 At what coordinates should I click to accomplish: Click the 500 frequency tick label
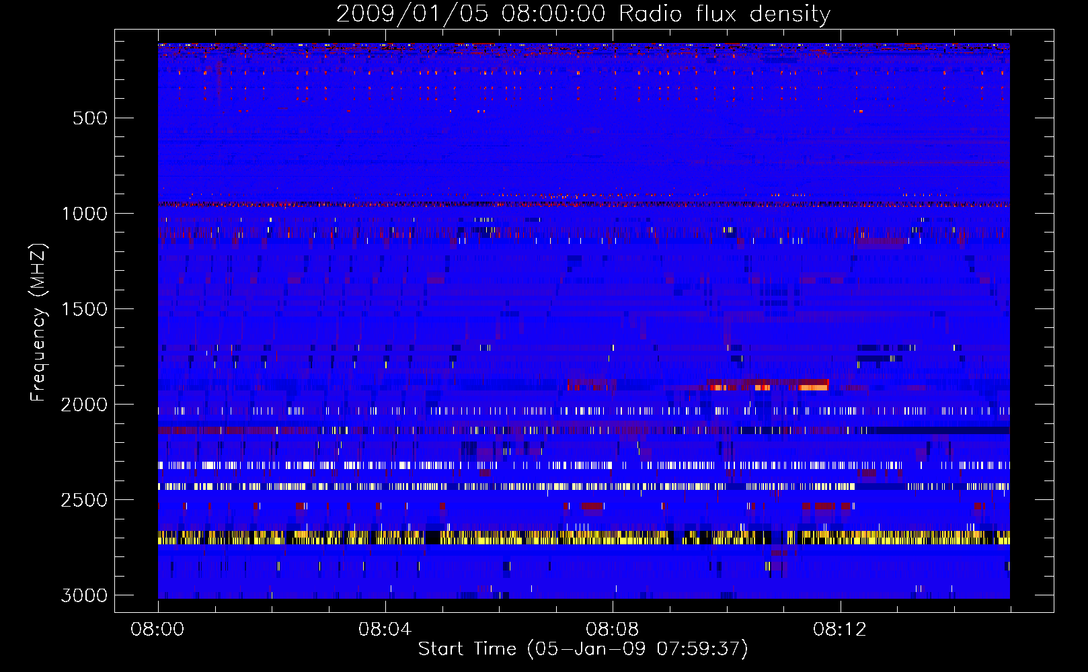[x=90, y=118]
